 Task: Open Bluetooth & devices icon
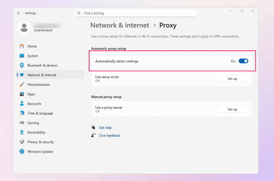pos(22,65)
